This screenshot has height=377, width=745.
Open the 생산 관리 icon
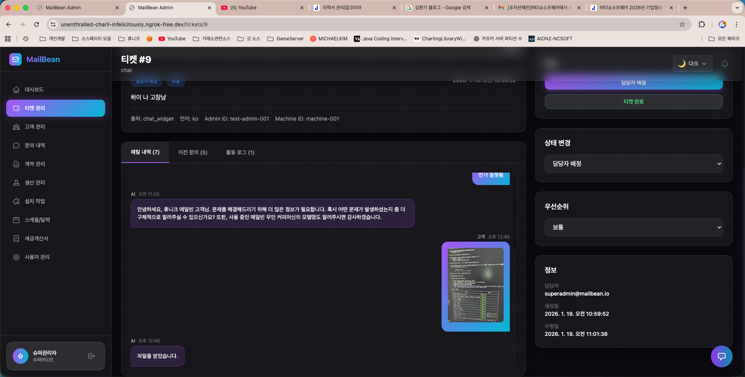pos(16,183)
